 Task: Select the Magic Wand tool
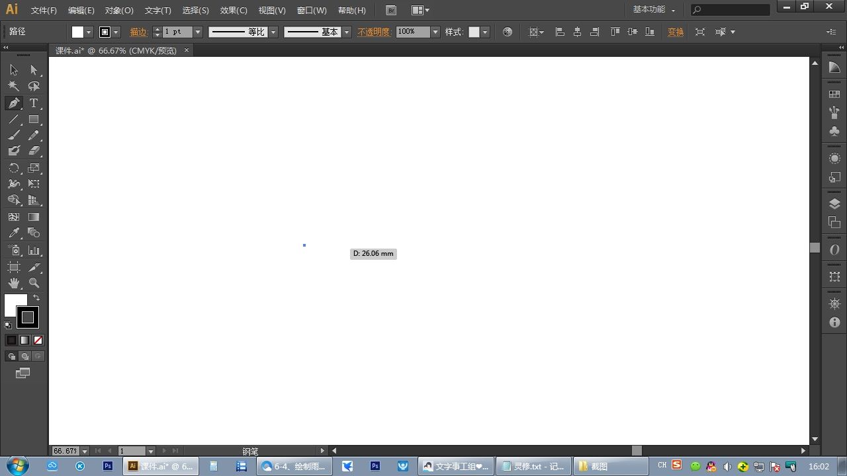(14, 86)
